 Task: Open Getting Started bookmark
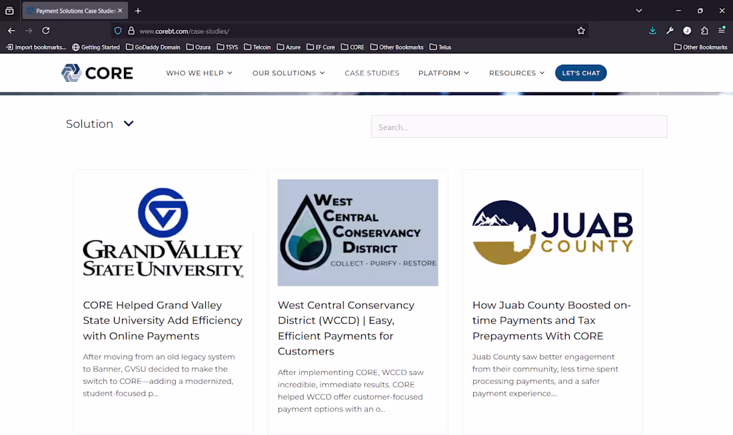pyautogui.click(x=96, y=47)
